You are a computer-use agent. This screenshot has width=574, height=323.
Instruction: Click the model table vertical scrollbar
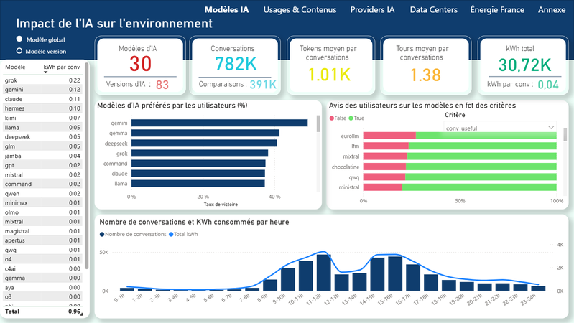click(x=87, y=165)
